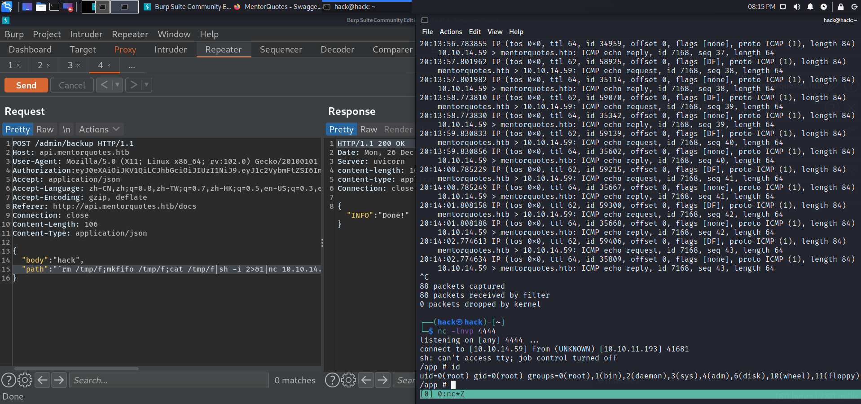This screenshot has height=404, width=861.
Task: Select Pretty view in Response panel
Action: (x=341, y=129)
